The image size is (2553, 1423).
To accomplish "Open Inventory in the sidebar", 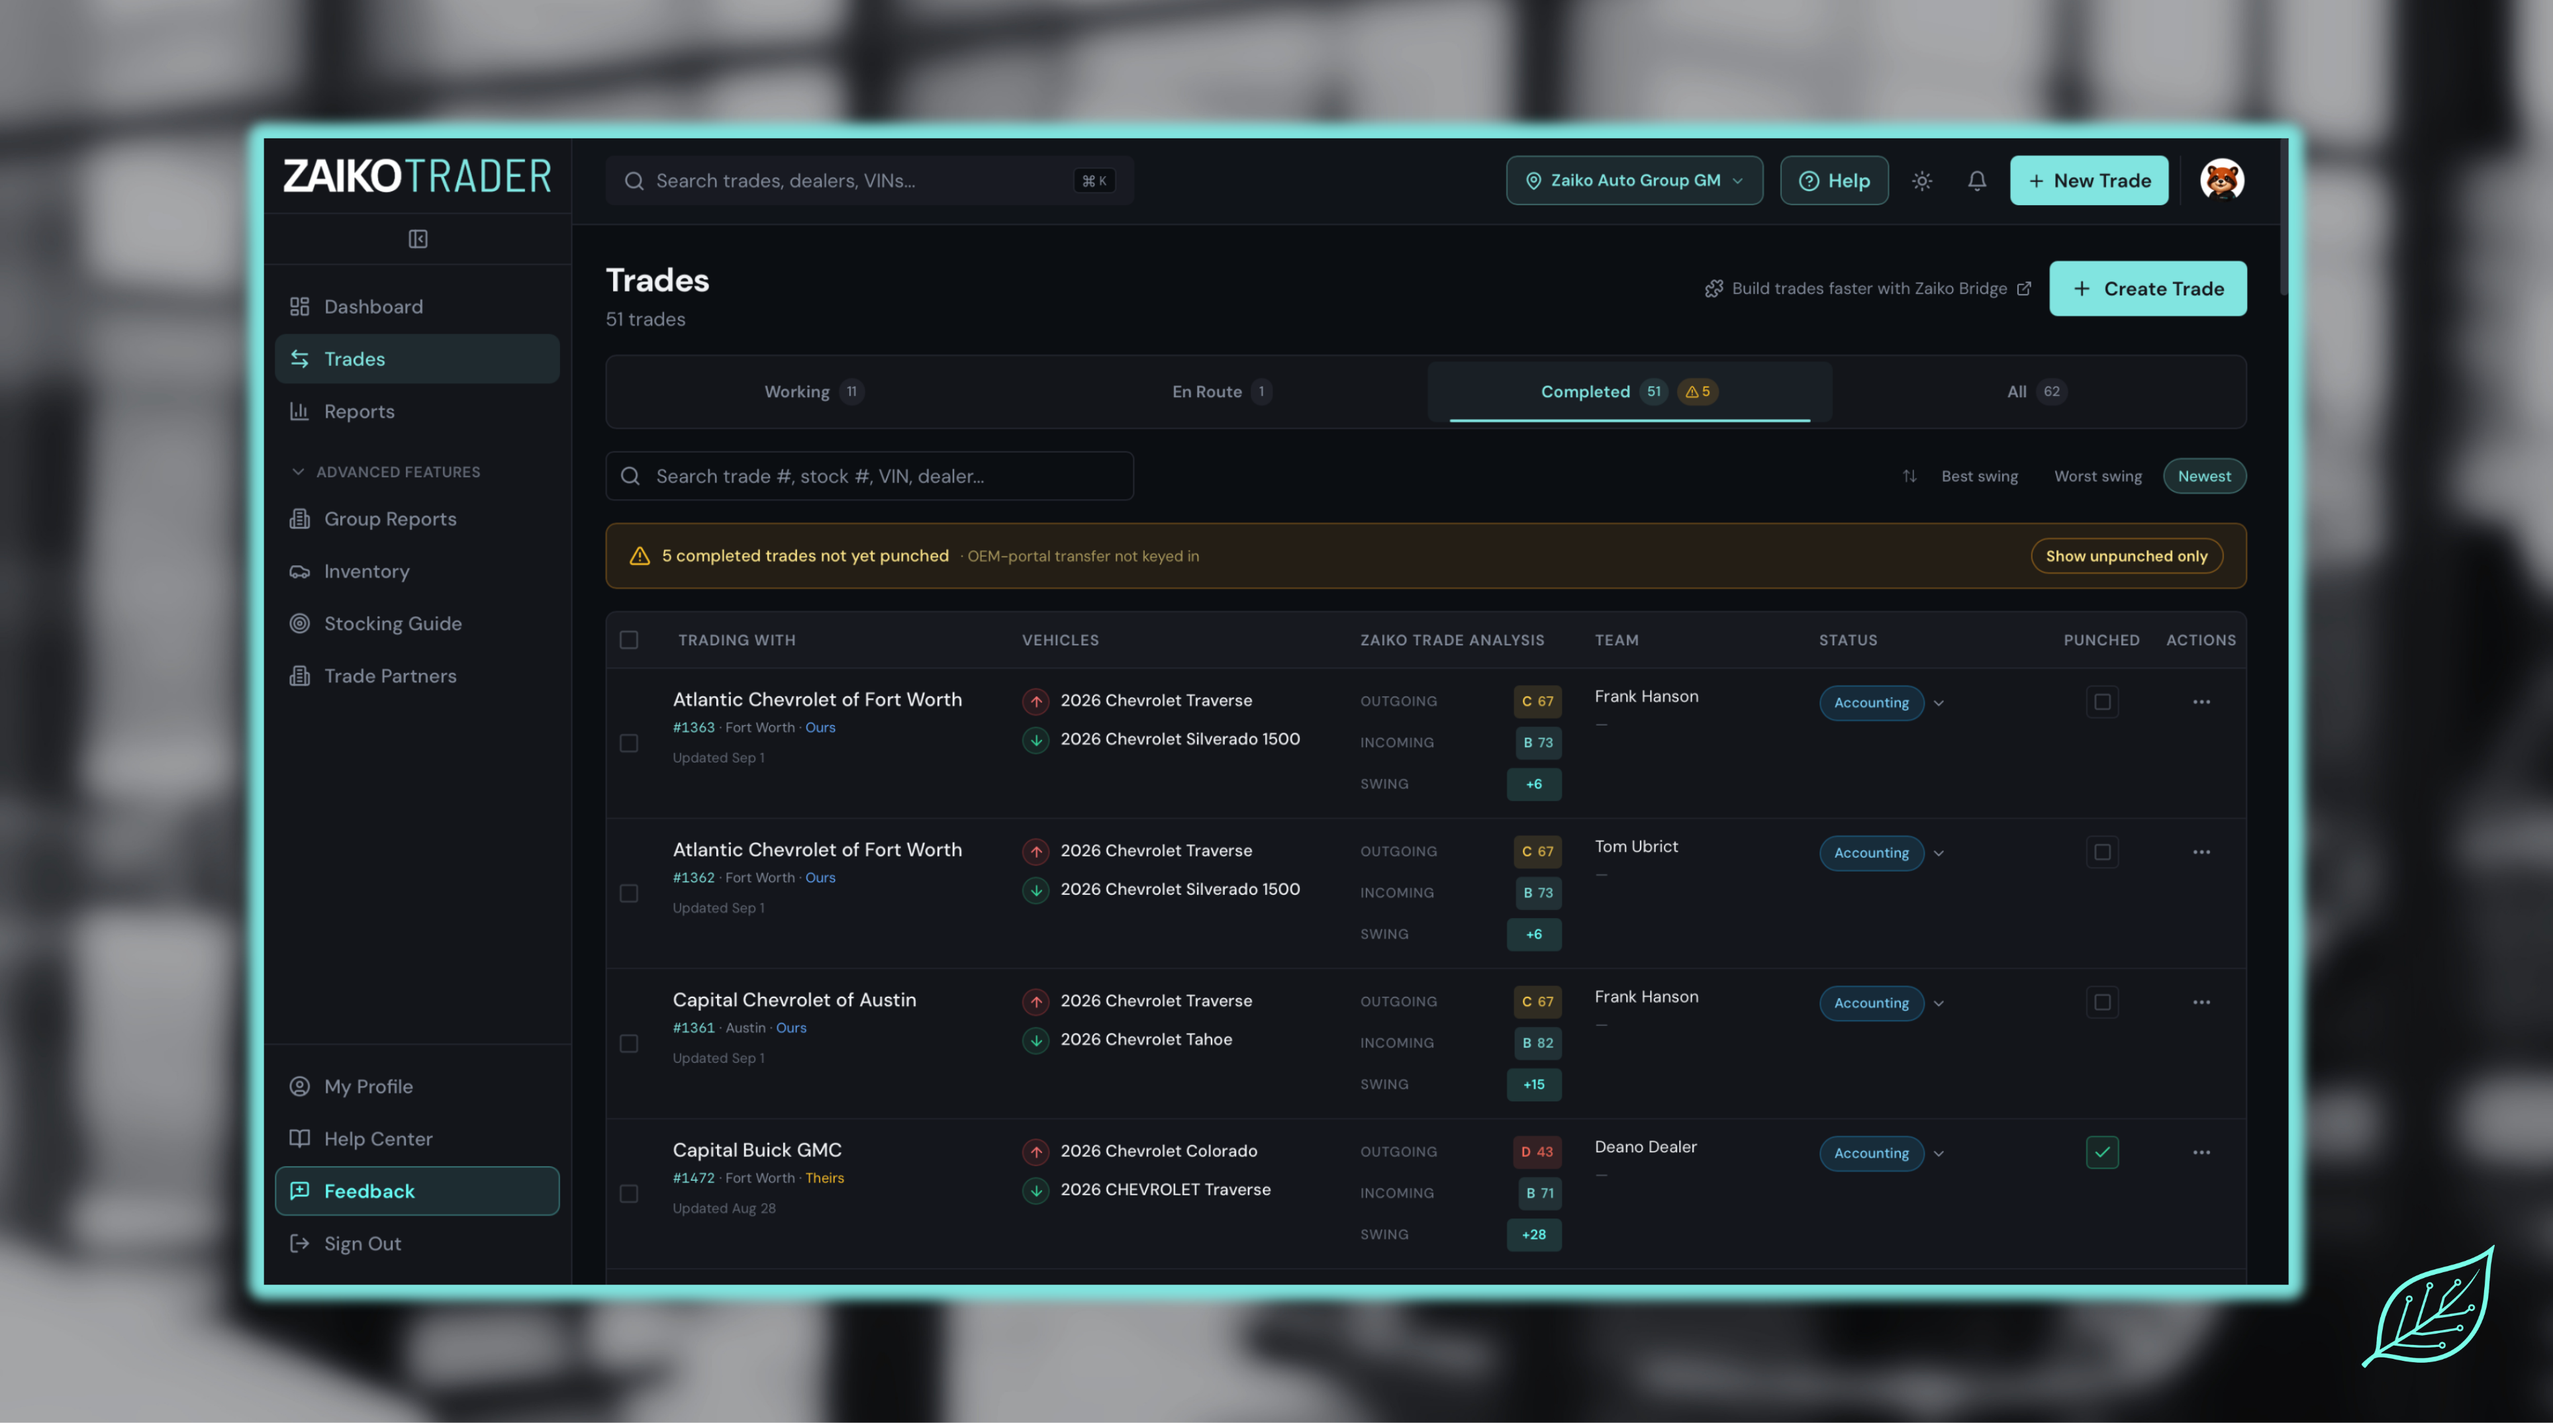I will click(417, 571).
